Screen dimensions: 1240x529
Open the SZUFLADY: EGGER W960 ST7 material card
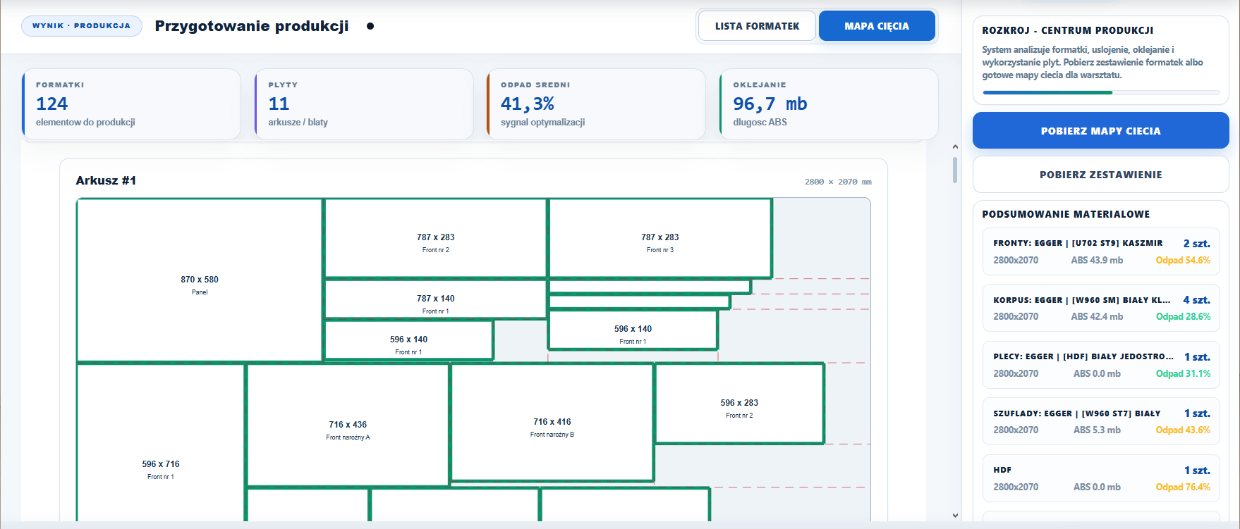(1101, 422)
